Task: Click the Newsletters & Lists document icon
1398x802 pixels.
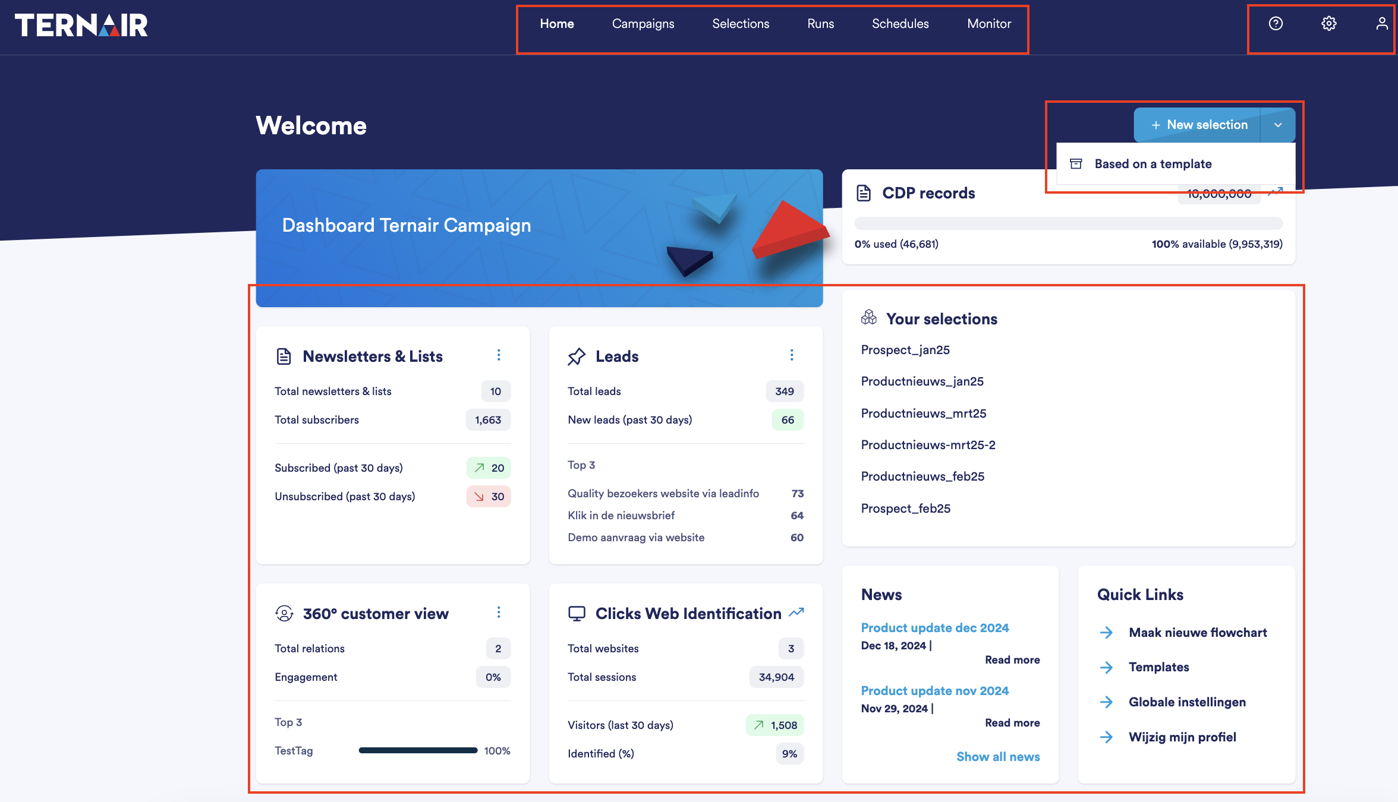Action: point(284,356)
